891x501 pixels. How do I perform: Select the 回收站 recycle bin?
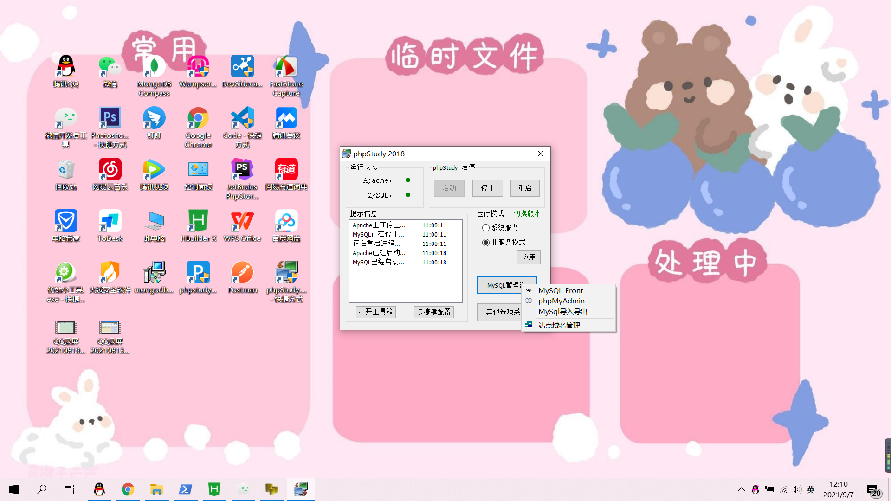tap(66, 175)
